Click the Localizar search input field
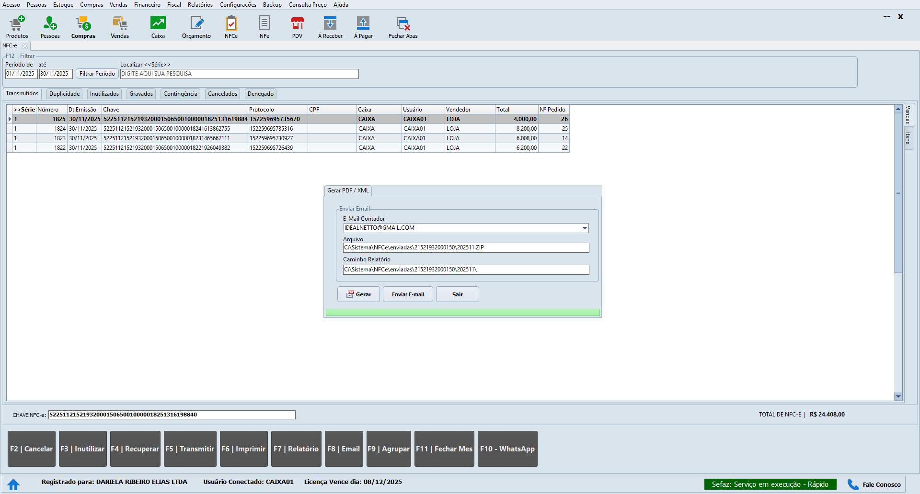The width and height of the screenshot is (920, 494). [x=239, y=74]
